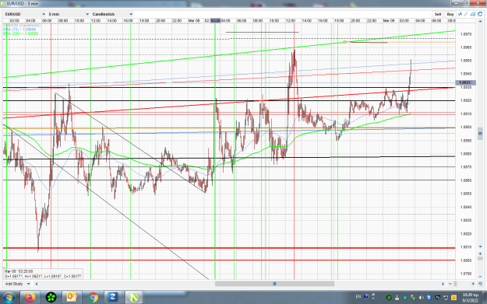Click the blue help icon in tray
The image size is (487, 304).
pos(366,296)
